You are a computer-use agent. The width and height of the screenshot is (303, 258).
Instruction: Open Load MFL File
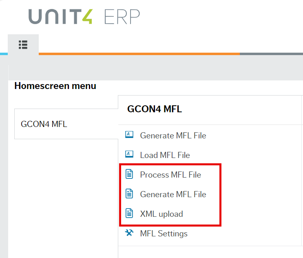click(165, 155)
